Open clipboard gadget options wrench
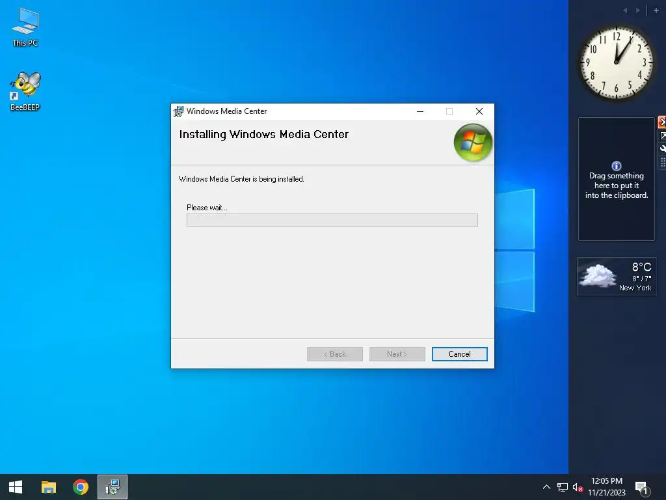Viewport: 666px width, 500px height. point(662,149)
